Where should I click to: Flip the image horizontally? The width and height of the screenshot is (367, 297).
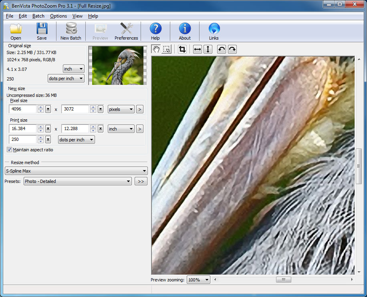click(x=197, y=49)
